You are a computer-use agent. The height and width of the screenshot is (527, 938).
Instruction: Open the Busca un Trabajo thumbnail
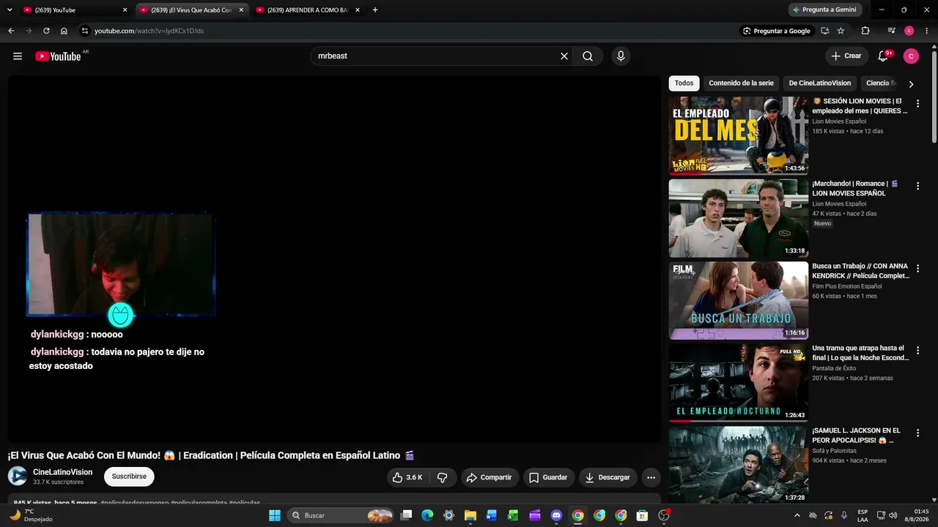tap(738, 300)
